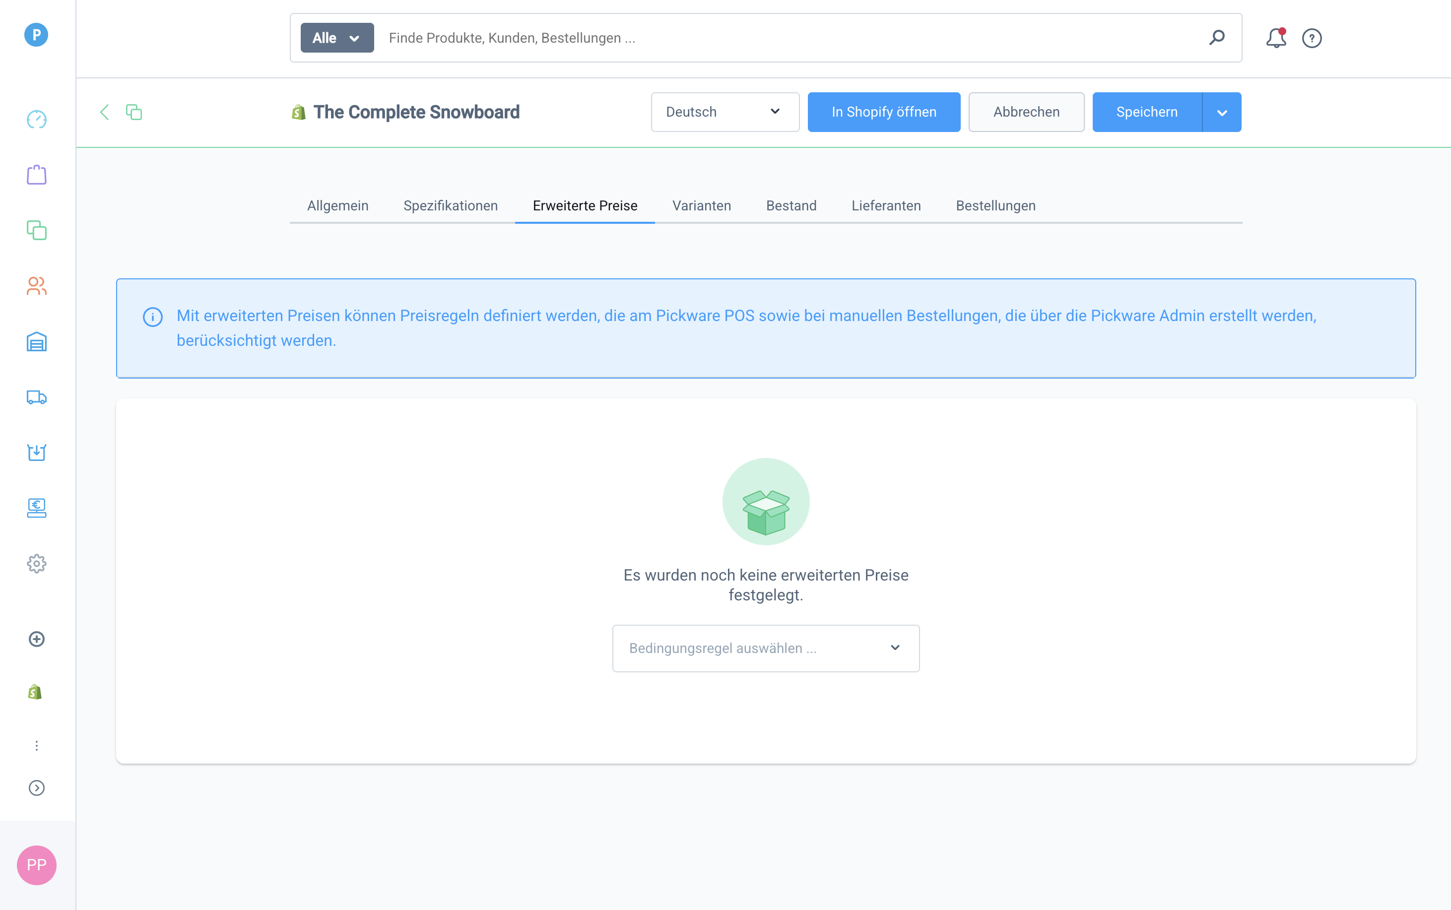Open the dashboard speedometer icon in sidebar
The height and width of the screenshot is (910, 1451).
[x=36, y=119]
